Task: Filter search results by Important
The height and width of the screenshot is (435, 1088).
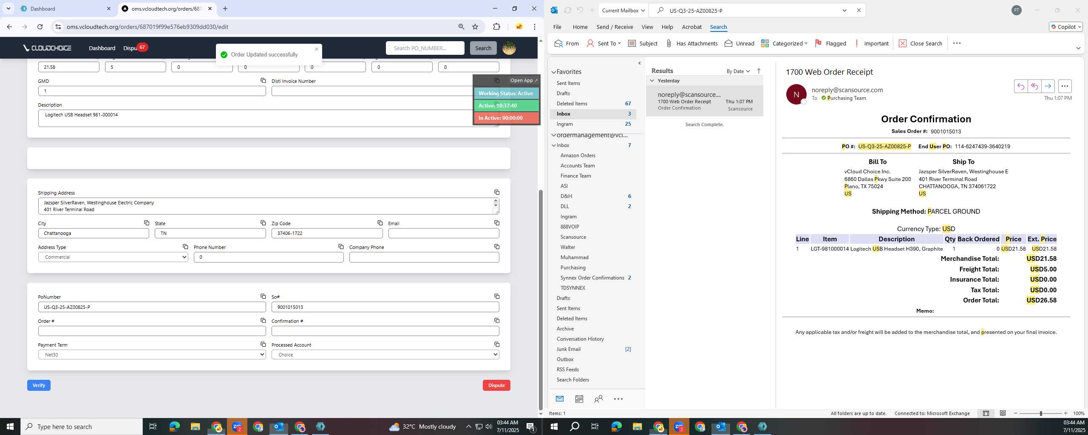Action: [871, 43]
